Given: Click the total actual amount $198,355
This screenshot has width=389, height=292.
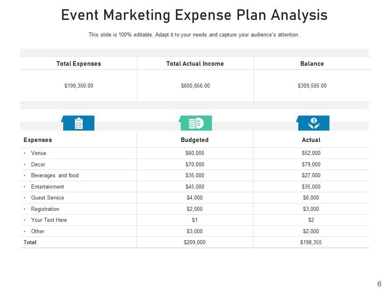Looking at the screenshot, I should pos(311,243).
